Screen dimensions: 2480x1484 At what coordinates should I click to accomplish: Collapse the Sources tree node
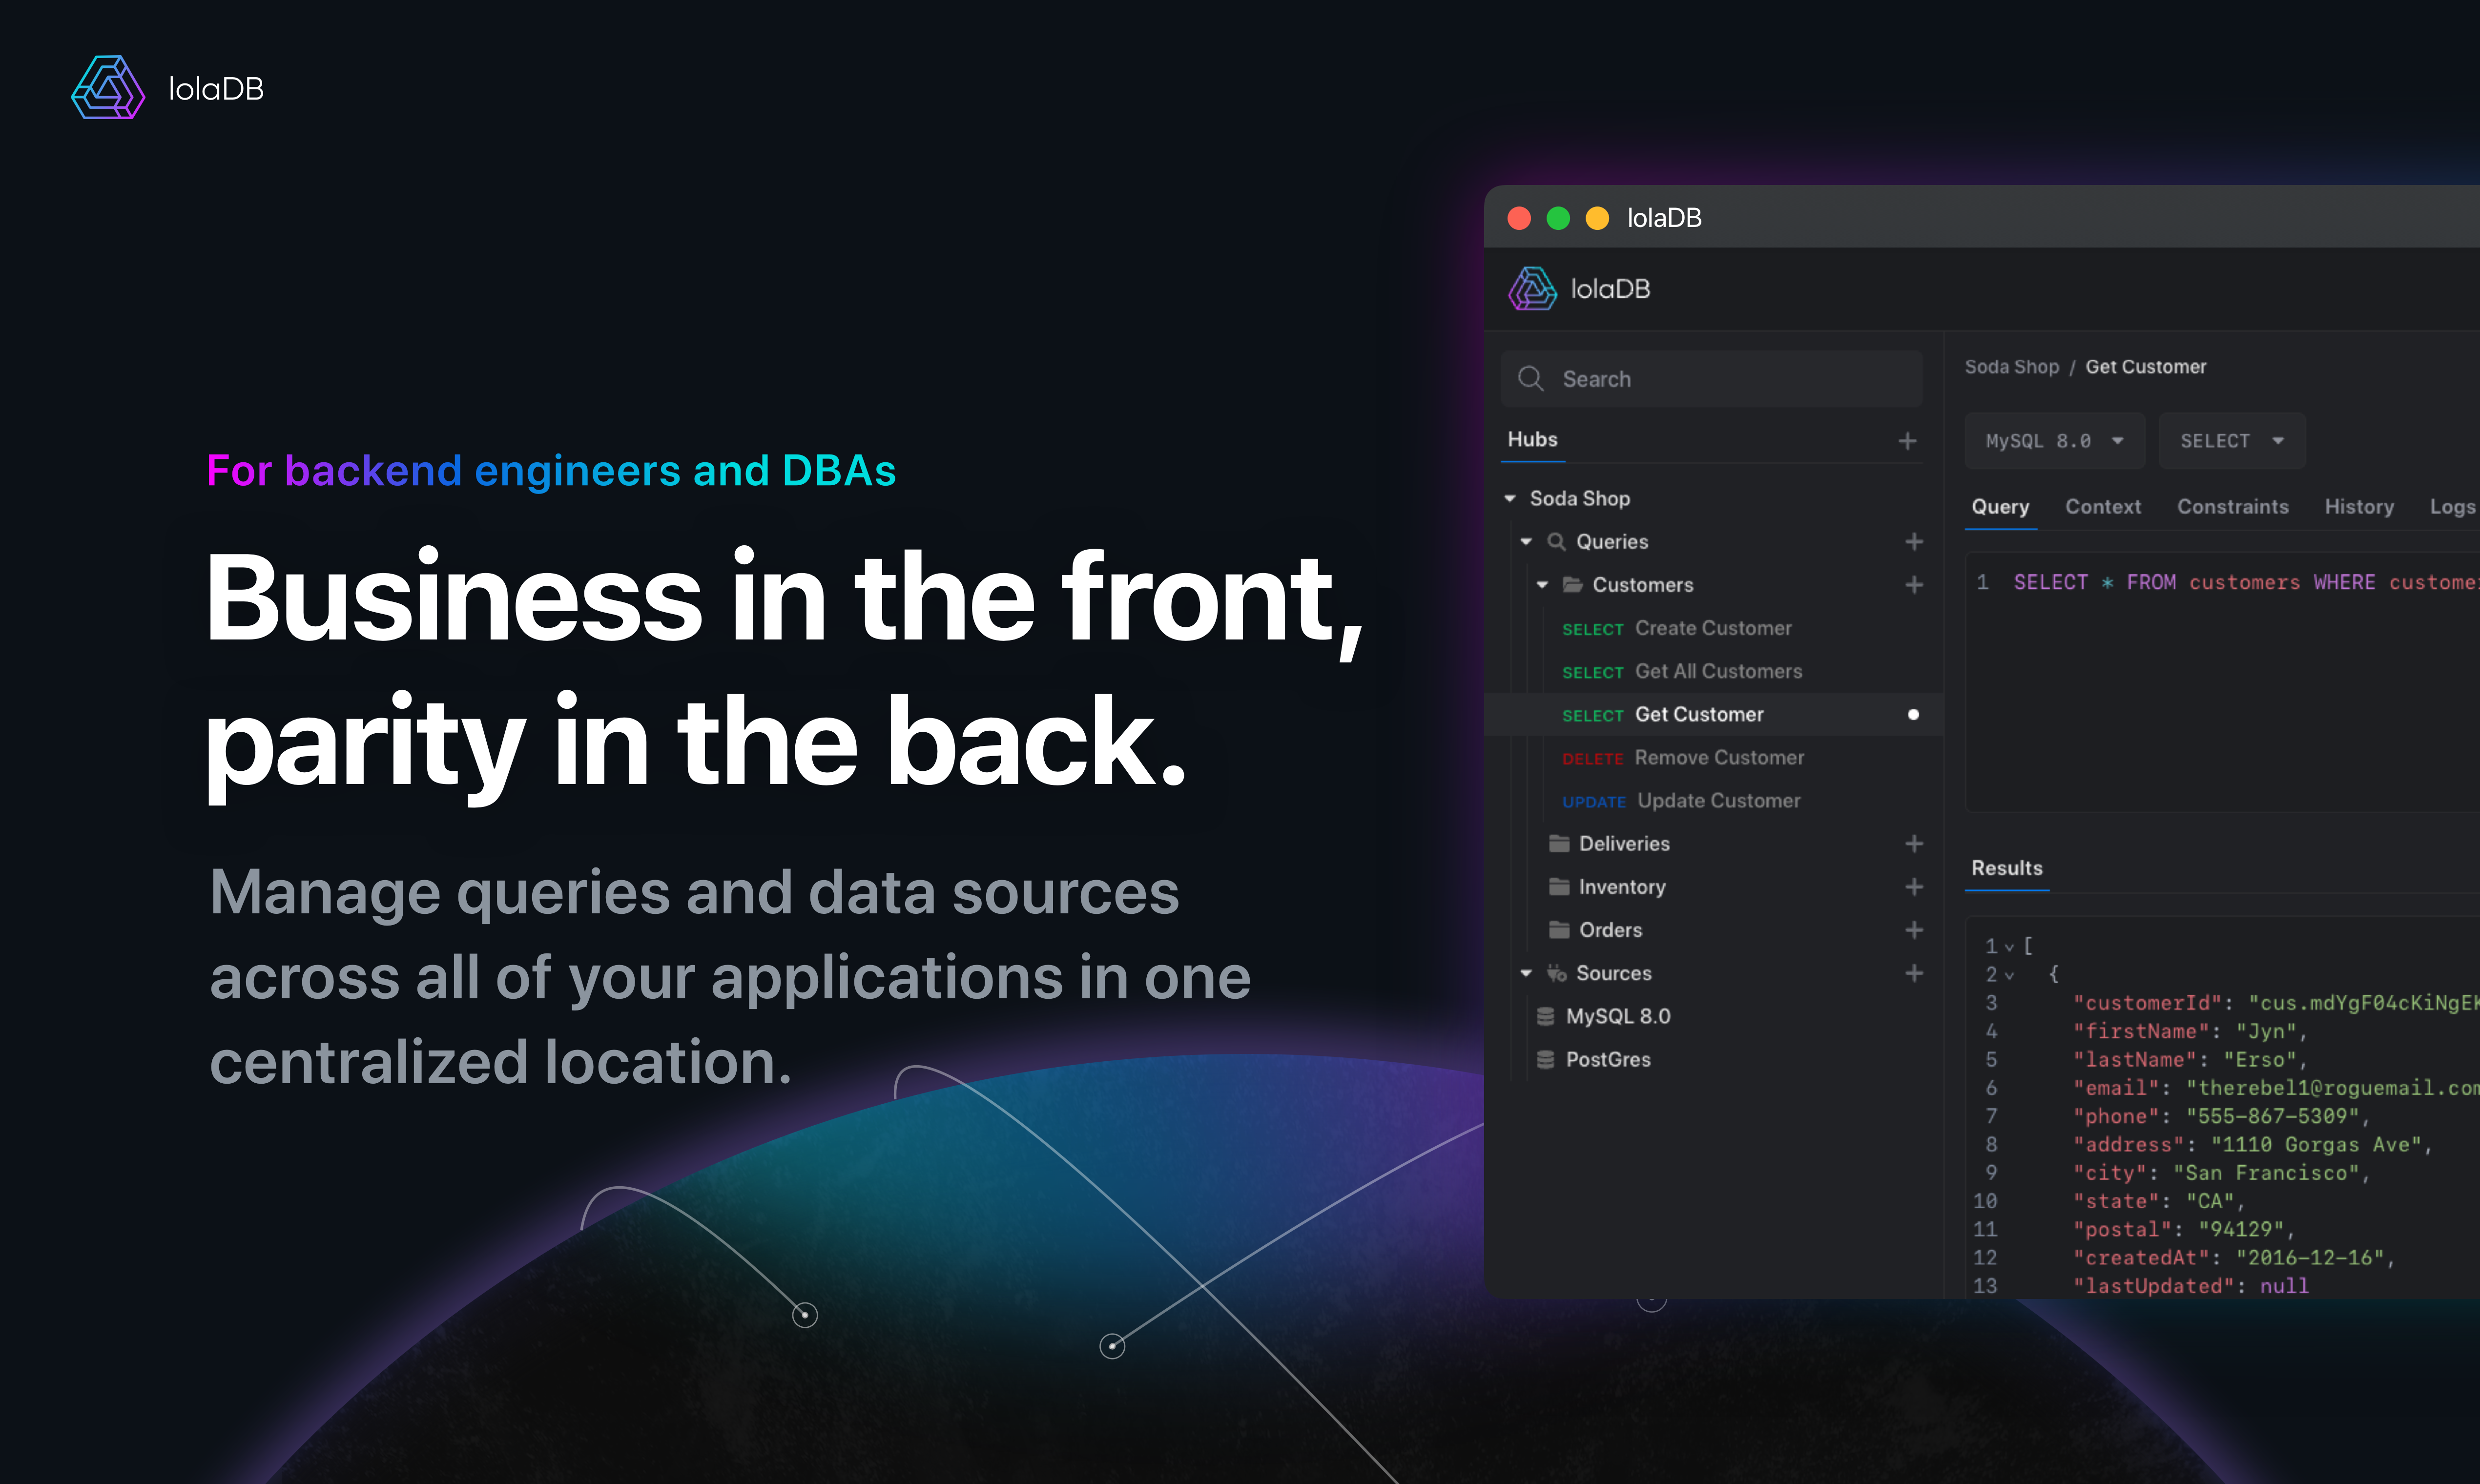coord(1526,973)
